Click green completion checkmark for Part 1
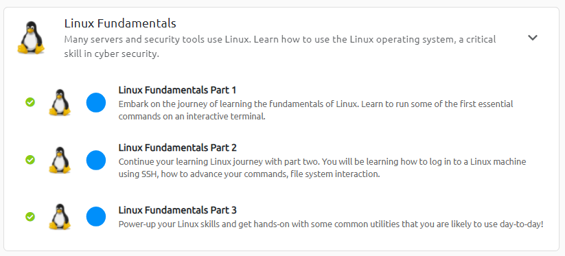 30,102
